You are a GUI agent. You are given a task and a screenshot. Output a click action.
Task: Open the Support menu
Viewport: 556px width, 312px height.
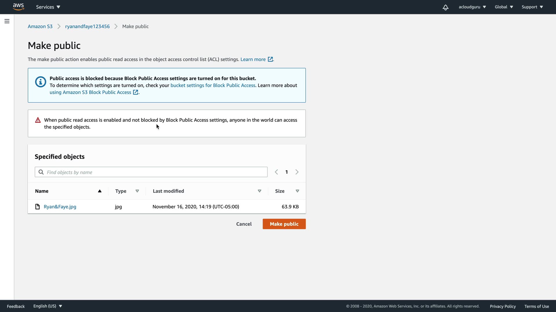point(532,7)
